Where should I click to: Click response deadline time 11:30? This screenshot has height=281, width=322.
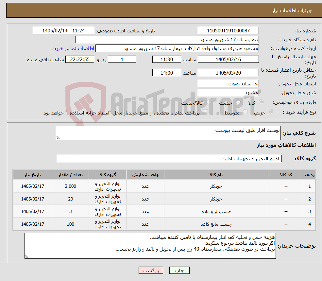(166, 60)
